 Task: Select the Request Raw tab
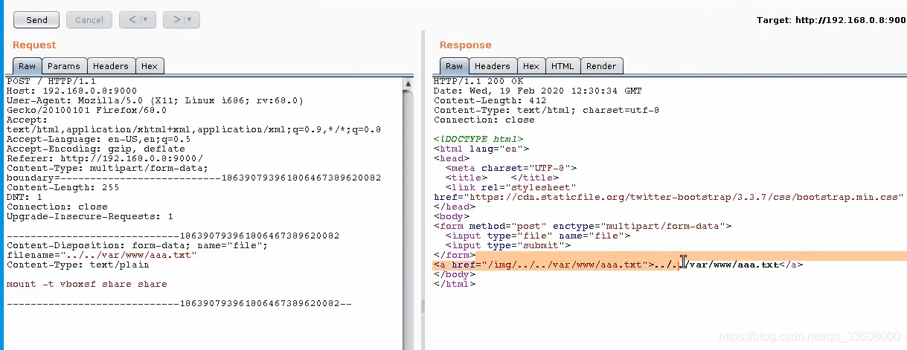click(x=27, y=66)
